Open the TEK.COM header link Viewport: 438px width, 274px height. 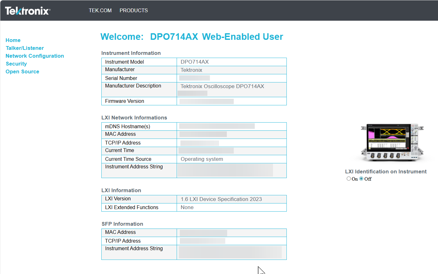[x=100, y=10]
